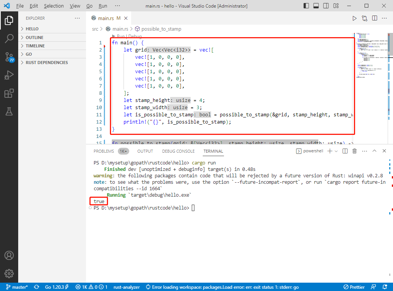
Task: Open Run and Debug view
Action: [x=9, y=75]
